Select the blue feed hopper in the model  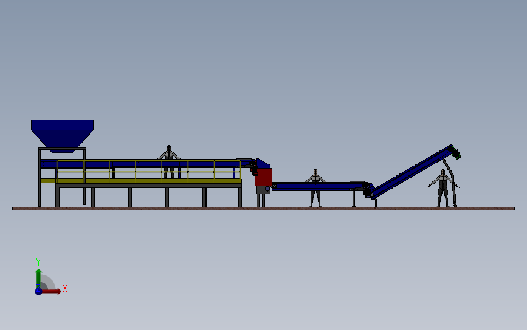[x=62, y=135]
